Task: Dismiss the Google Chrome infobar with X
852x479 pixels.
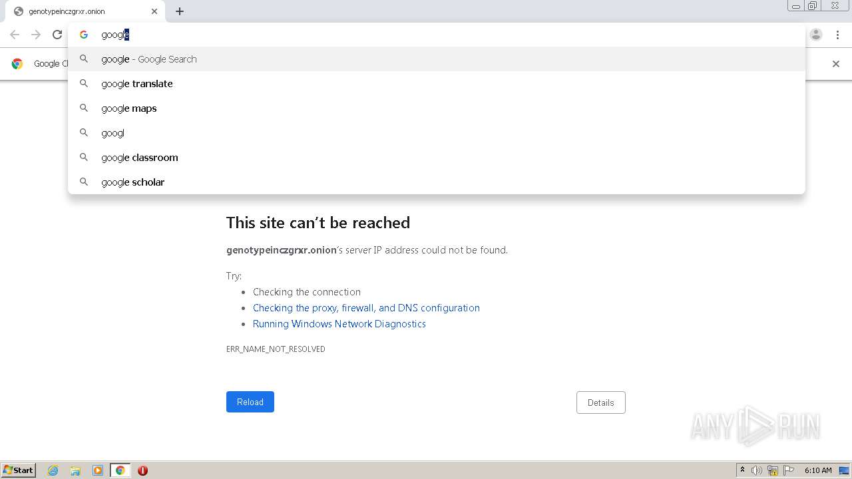Action: 836,64
